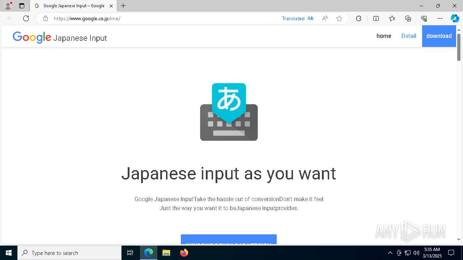Open Task View on taskbar
The height and width of the screenshot is (260, 463).
click(x=130, y=253)
